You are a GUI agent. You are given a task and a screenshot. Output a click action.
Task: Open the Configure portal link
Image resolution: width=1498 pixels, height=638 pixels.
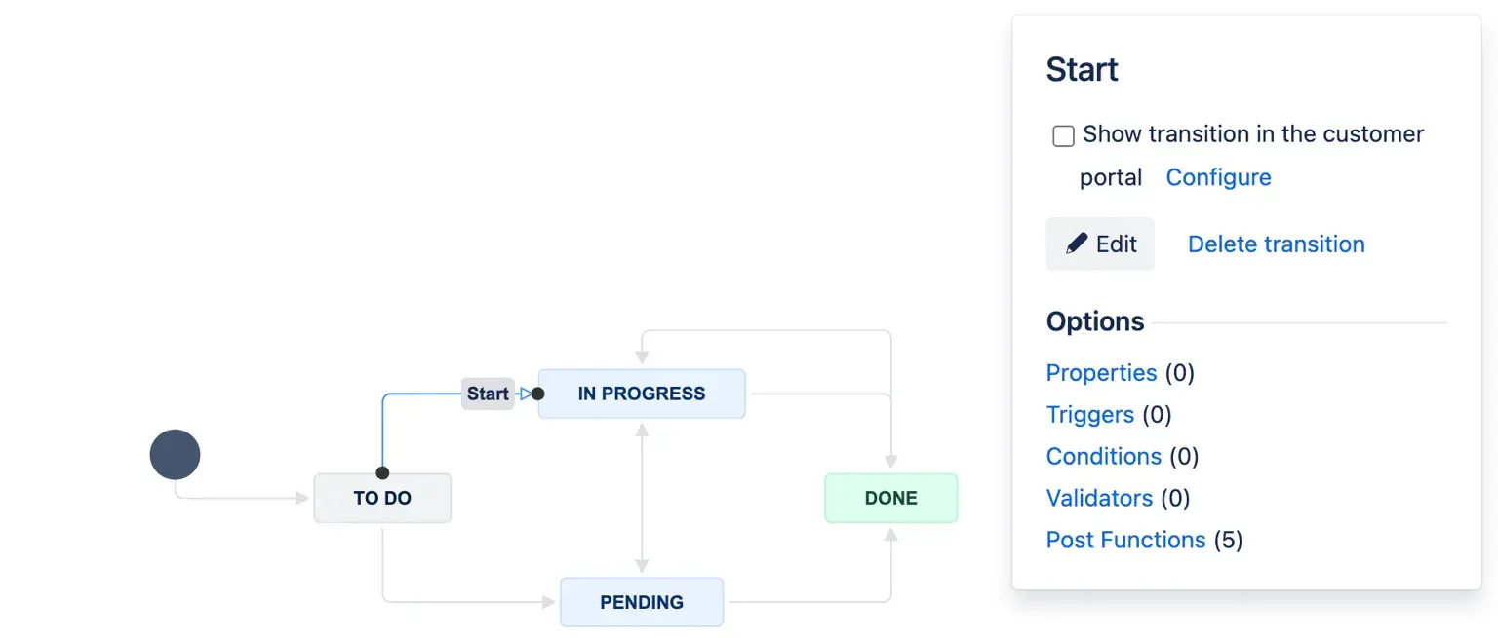1218,177
